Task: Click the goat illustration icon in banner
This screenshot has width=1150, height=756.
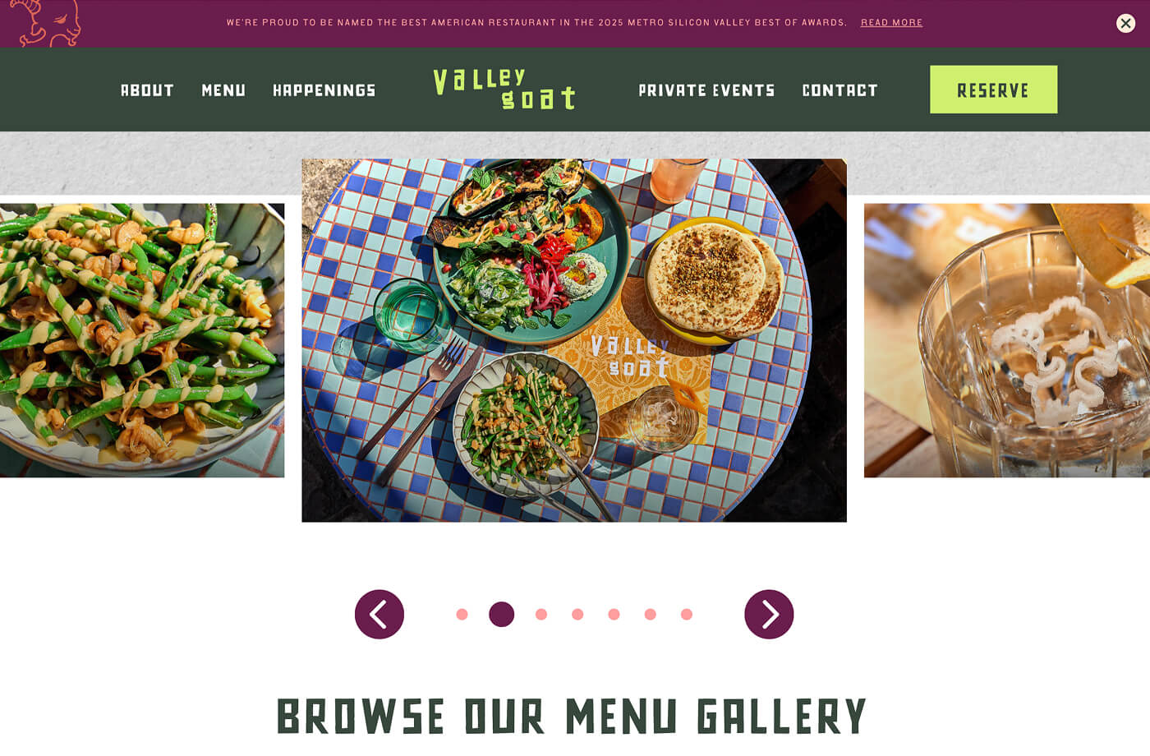Action: pos(46,22)
